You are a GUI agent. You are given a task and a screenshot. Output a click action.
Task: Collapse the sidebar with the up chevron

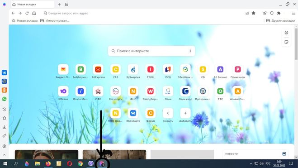pos(4,155)
